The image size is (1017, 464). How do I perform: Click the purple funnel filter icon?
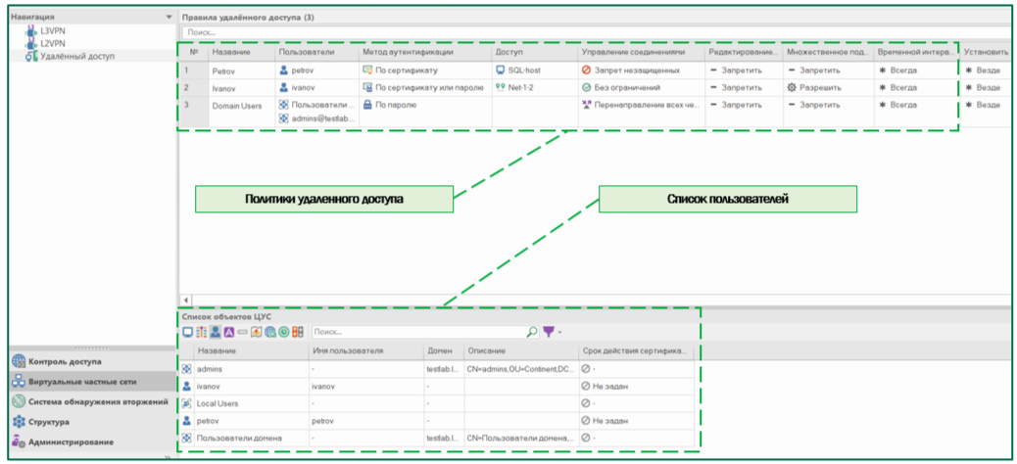pos(549,332)
